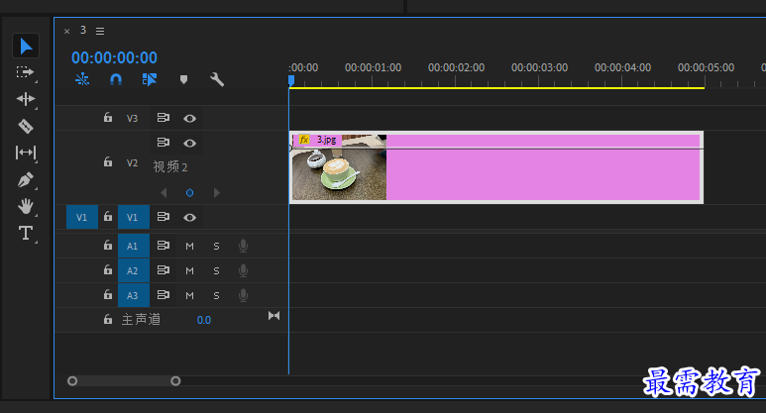766x413 pixels.
Task: Click time ruler at 00:00:03:00
Action: pos(539,68)
